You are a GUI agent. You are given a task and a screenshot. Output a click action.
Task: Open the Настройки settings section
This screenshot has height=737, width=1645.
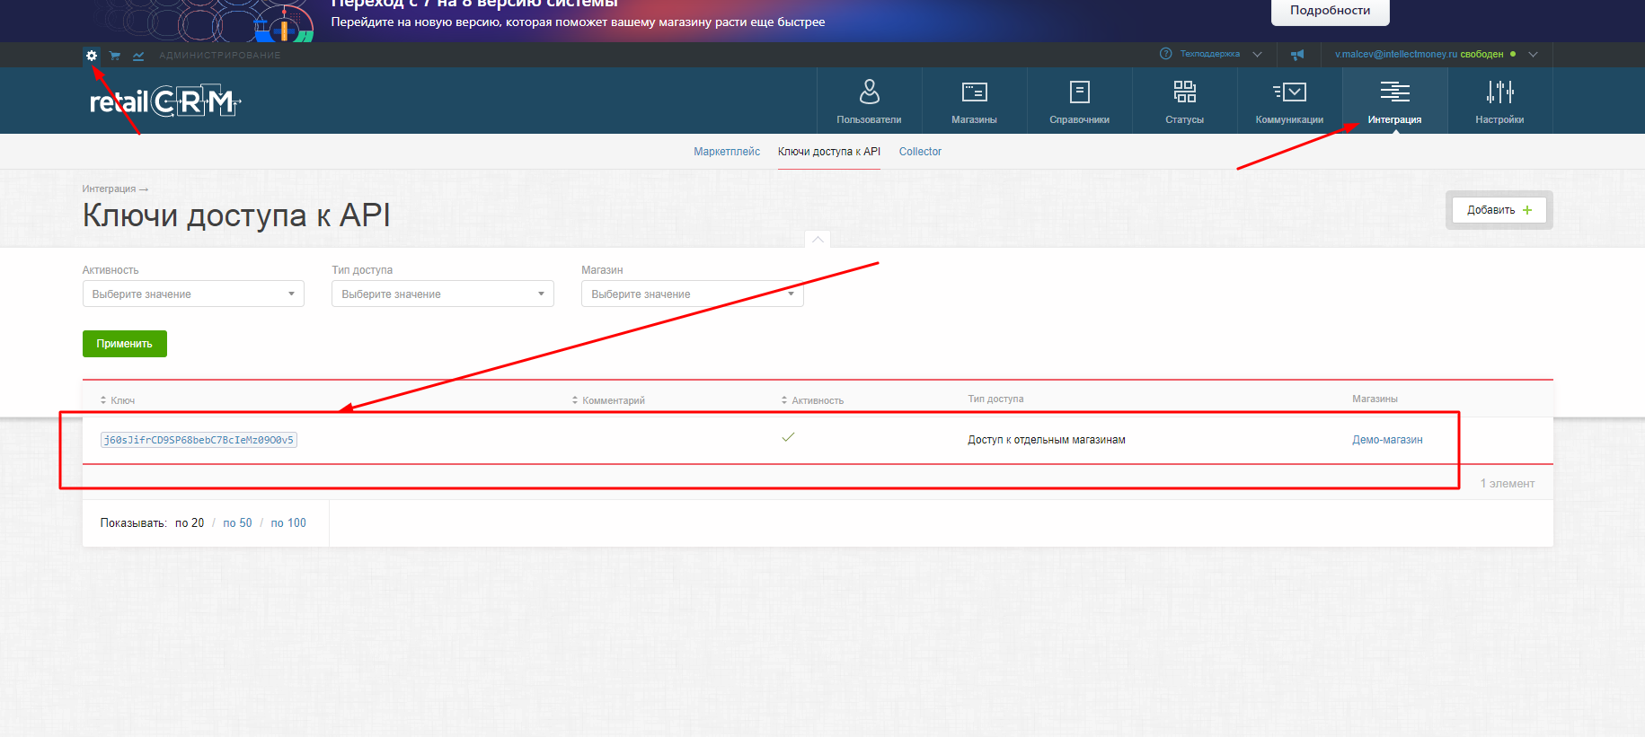(x=1499, y=101)
